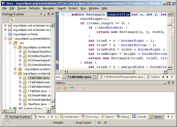Open the Window menu
Viewport: 177px width, 127px height.
pos(94,8)
